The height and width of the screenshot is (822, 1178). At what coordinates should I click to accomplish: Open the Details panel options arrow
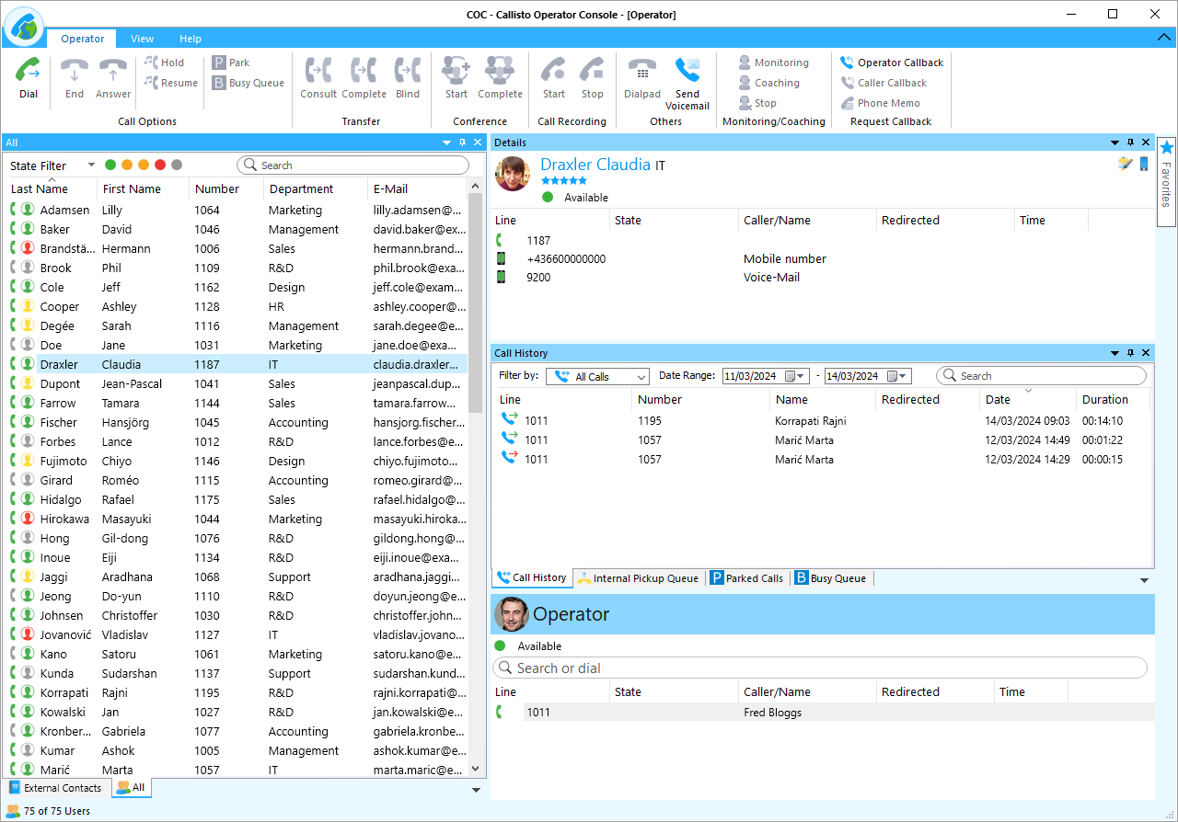click(1115, 143)
